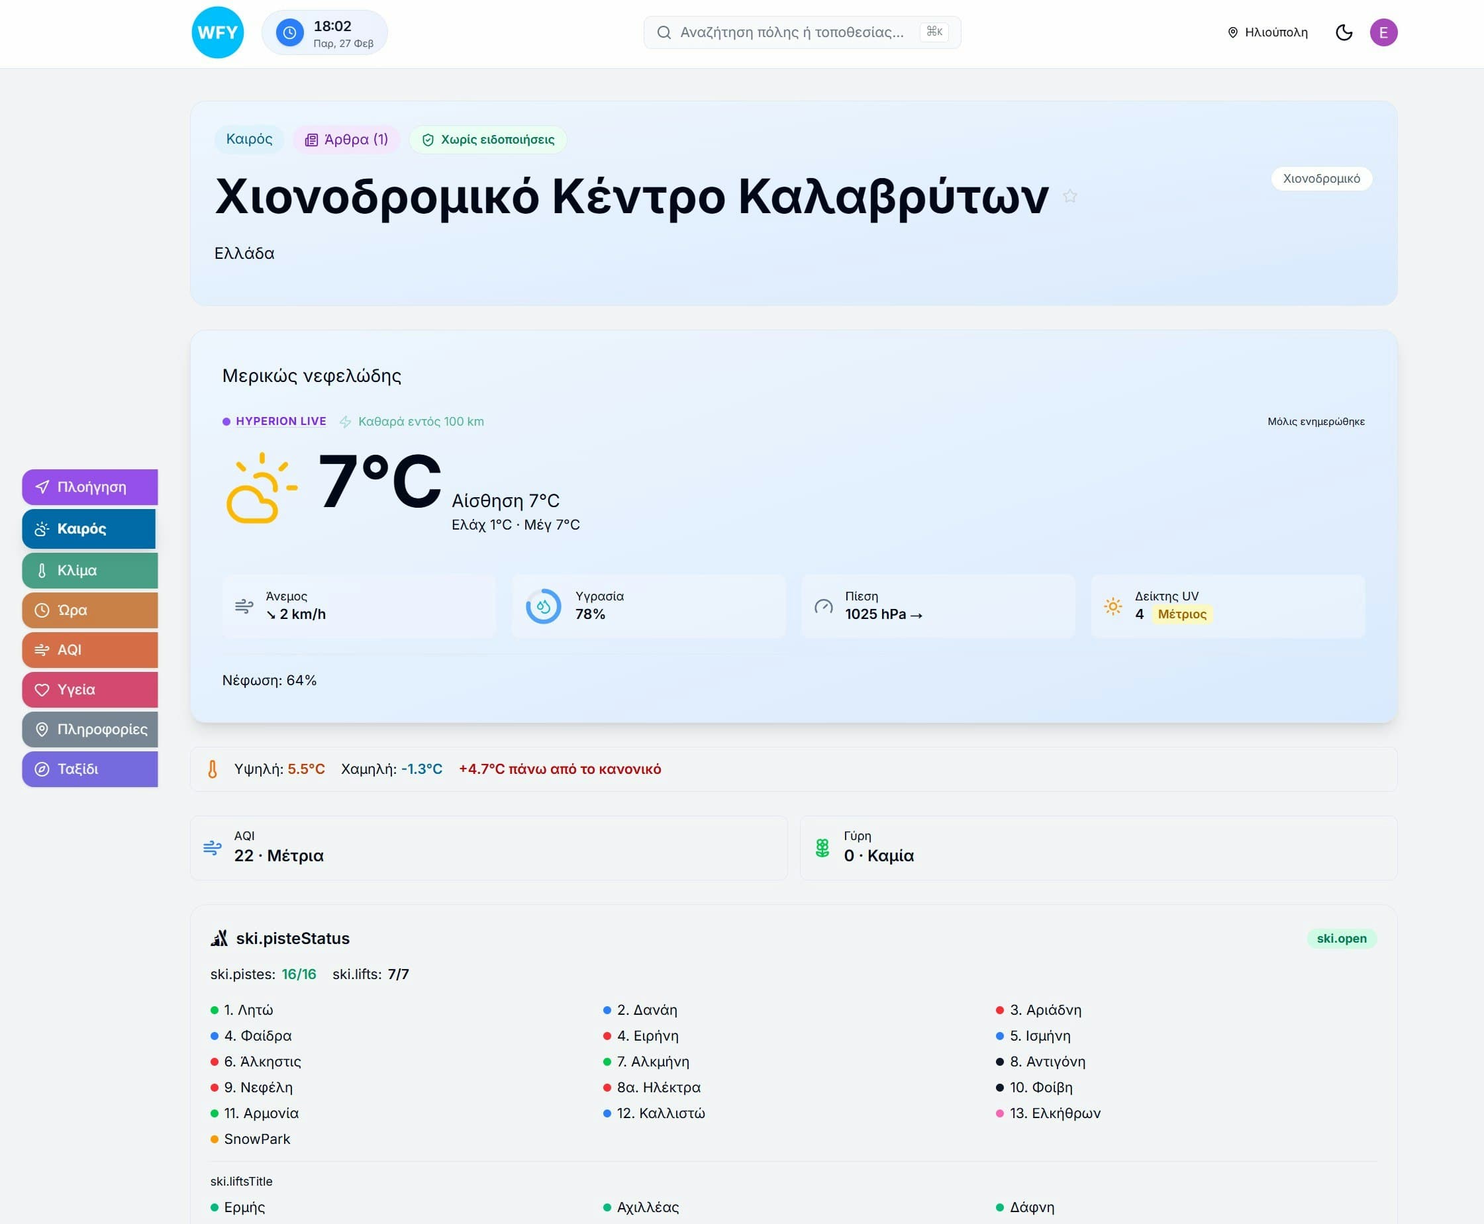This screenshot has width=1484, height=1224.
Task: Open Πληροφορίες sidebar section
Action: pos(90,729)
